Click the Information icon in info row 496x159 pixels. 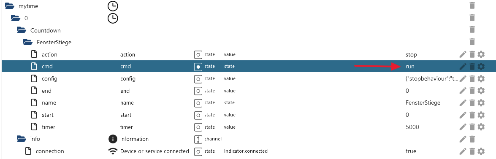pos(113,139)
